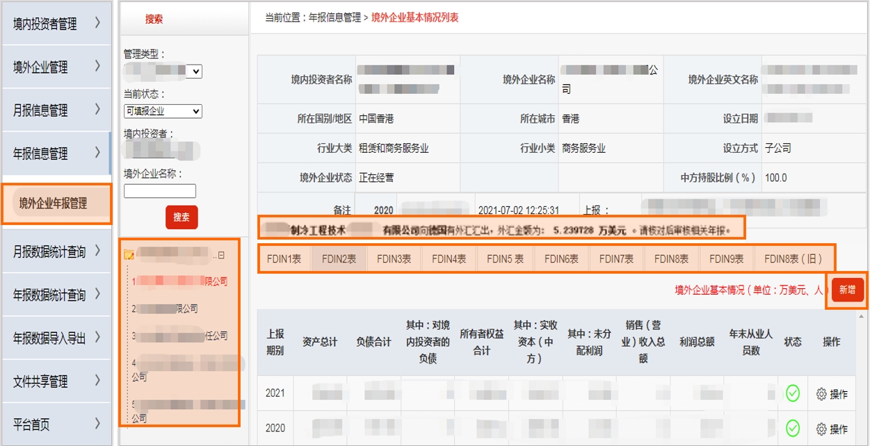
Task: Open the 当前状态 dropdown showing 可填报企业
Action: 163,111
